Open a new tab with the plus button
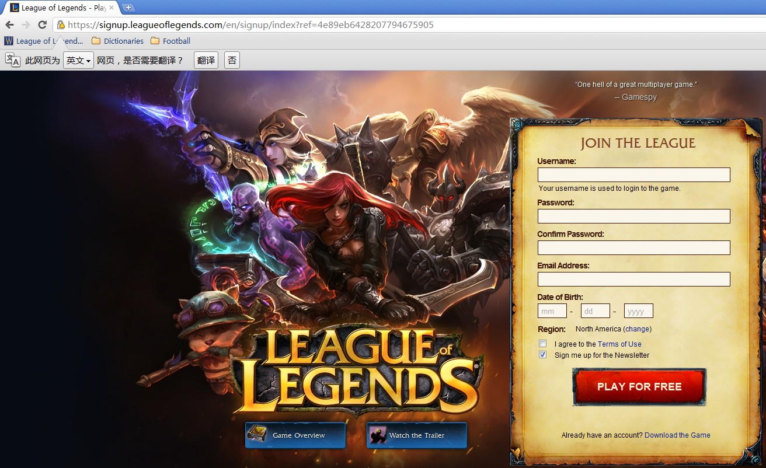This screenshot has height=468, width=766. coord(128,8)
